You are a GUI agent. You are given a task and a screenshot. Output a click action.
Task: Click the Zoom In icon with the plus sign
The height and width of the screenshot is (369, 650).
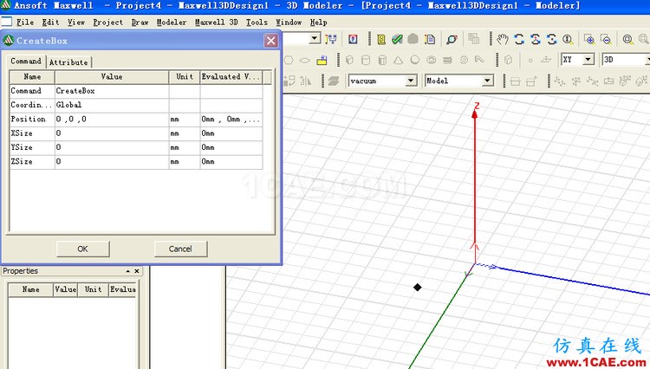coord(589,39)
